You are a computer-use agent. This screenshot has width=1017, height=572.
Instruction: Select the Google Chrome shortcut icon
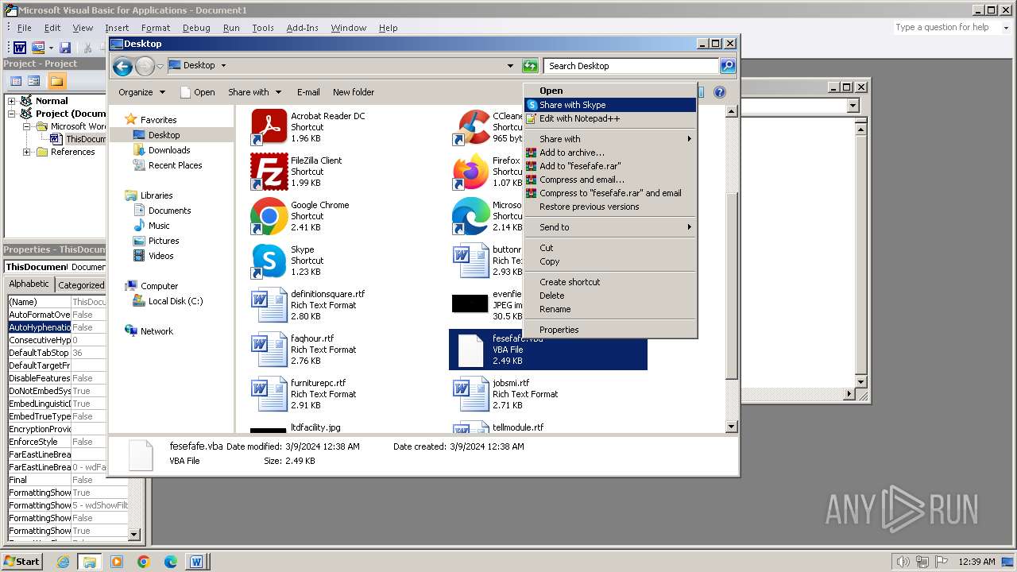coord(269,215)
